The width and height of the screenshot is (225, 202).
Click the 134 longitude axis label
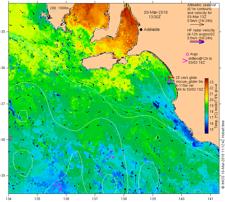click(9, 199)
